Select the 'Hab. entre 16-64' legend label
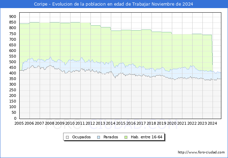 (146, 137)
